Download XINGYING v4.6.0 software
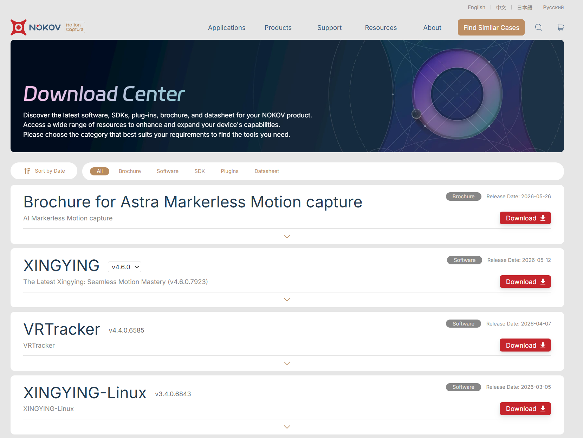Screen dimensions: 583x438 [x=525, y=282]
